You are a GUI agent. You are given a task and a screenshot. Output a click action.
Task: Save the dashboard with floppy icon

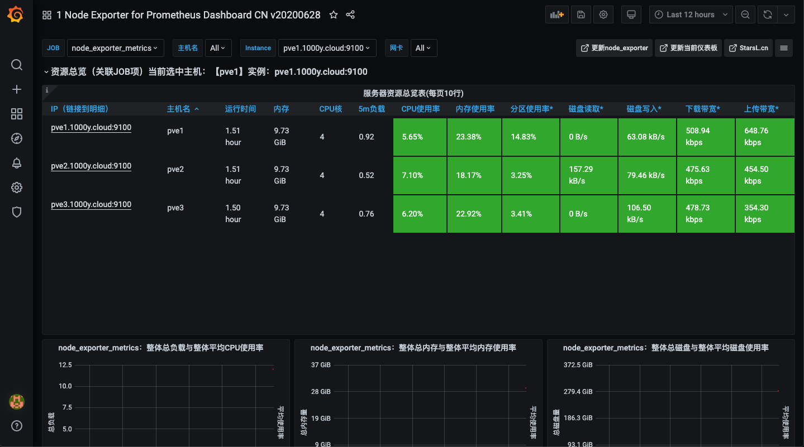coord(581,15)
